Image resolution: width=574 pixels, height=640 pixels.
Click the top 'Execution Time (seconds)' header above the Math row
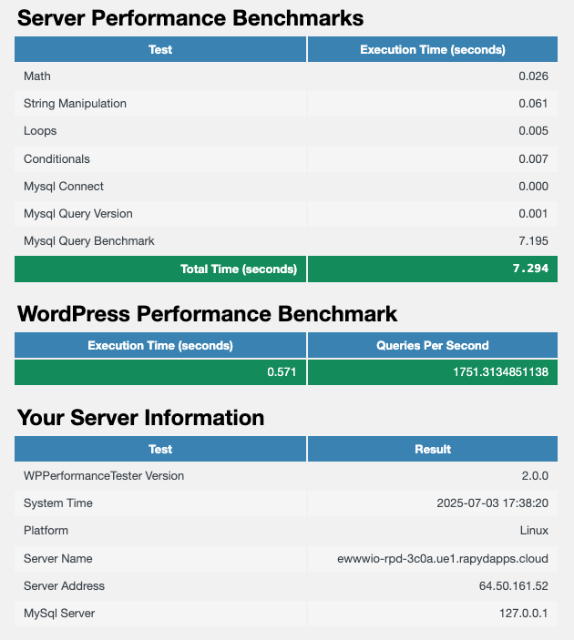(433, 49)
